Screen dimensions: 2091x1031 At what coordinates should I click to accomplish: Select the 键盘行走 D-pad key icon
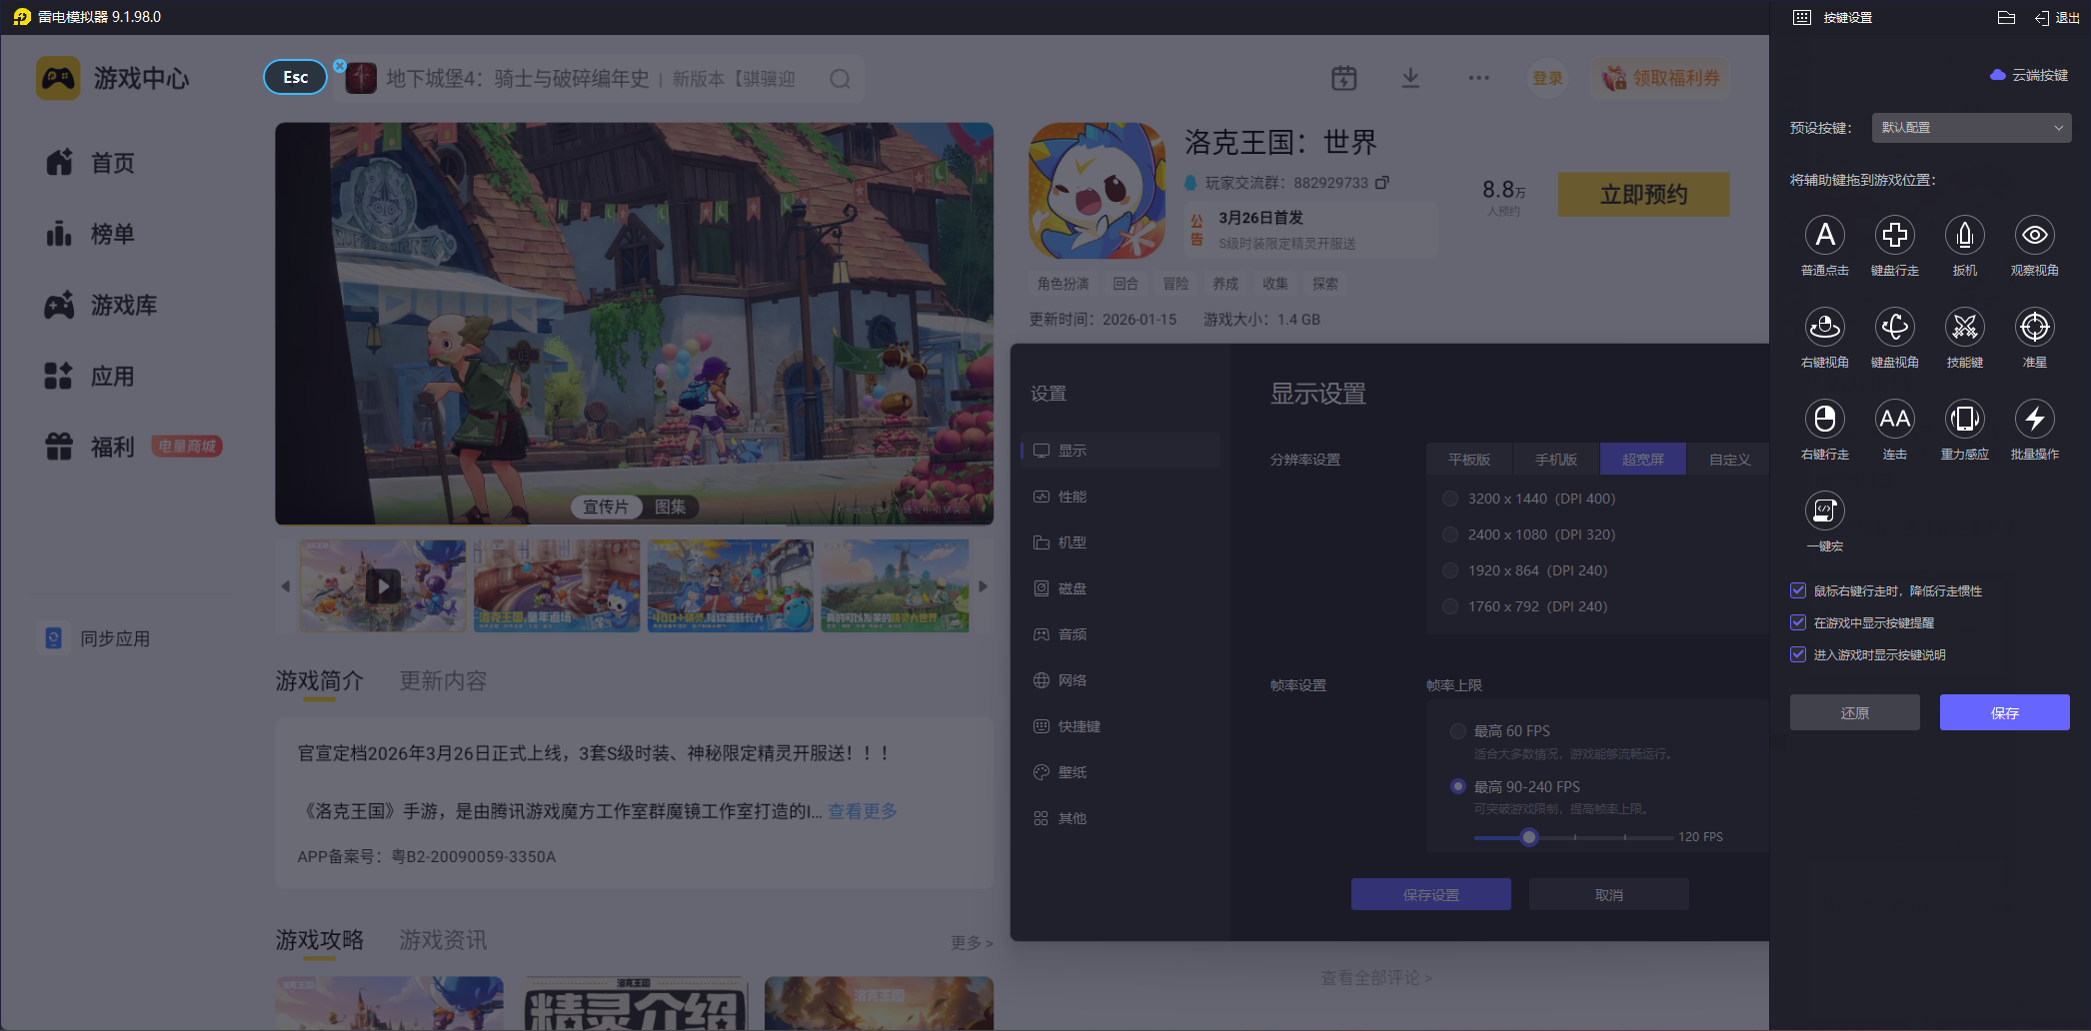1894,236
